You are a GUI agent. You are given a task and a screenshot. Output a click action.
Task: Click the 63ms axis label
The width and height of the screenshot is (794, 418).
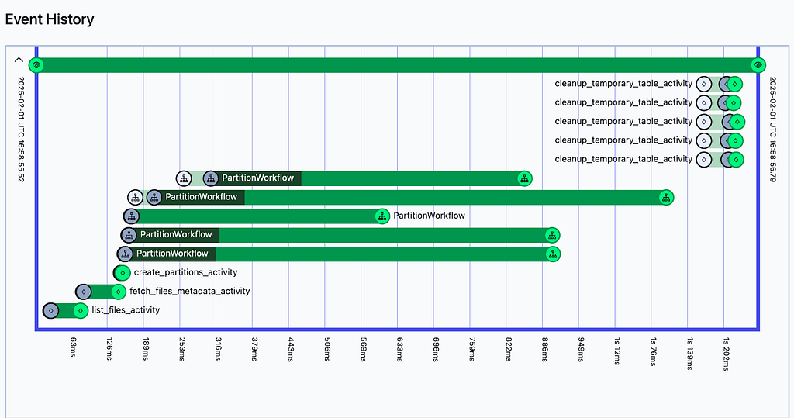73,347
